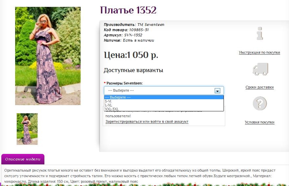
Task: Select size L-XL from the list
Action: pos(164,105)
